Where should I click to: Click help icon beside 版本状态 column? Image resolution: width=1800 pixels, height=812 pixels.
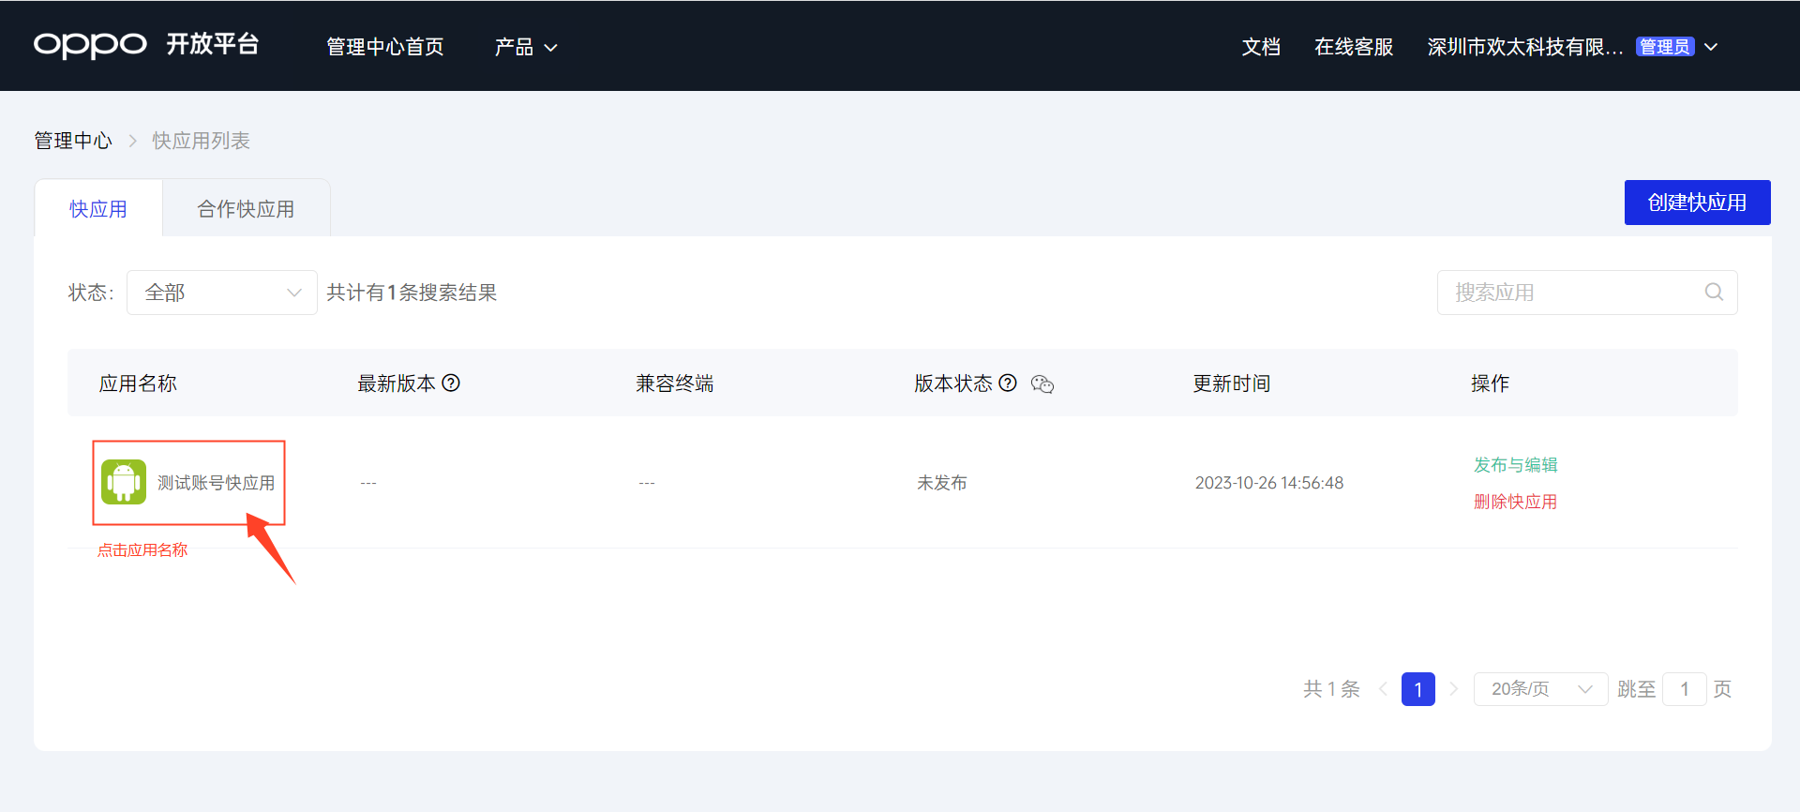pyautogui.click(x=1008, y=383)
